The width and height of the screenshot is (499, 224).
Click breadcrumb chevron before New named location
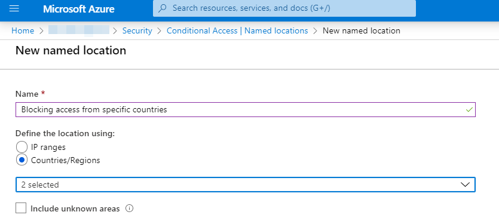pos(316,31)
